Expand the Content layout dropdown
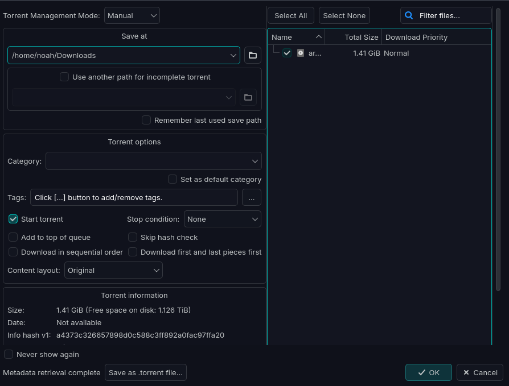Viewport: 509px width, 386px height. point(113,270)
